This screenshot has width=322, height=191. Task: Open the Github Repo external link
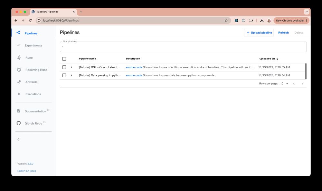[x=33, y=123]
